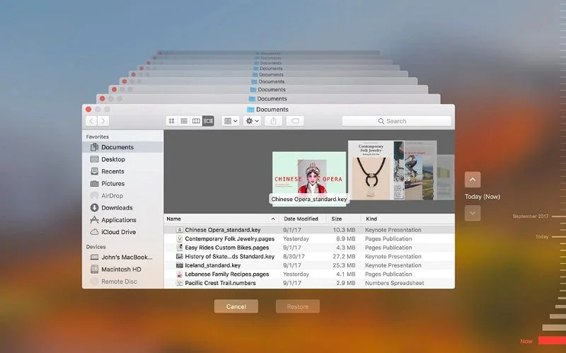Select AirDrop in the sidebar

coord(122,196)
